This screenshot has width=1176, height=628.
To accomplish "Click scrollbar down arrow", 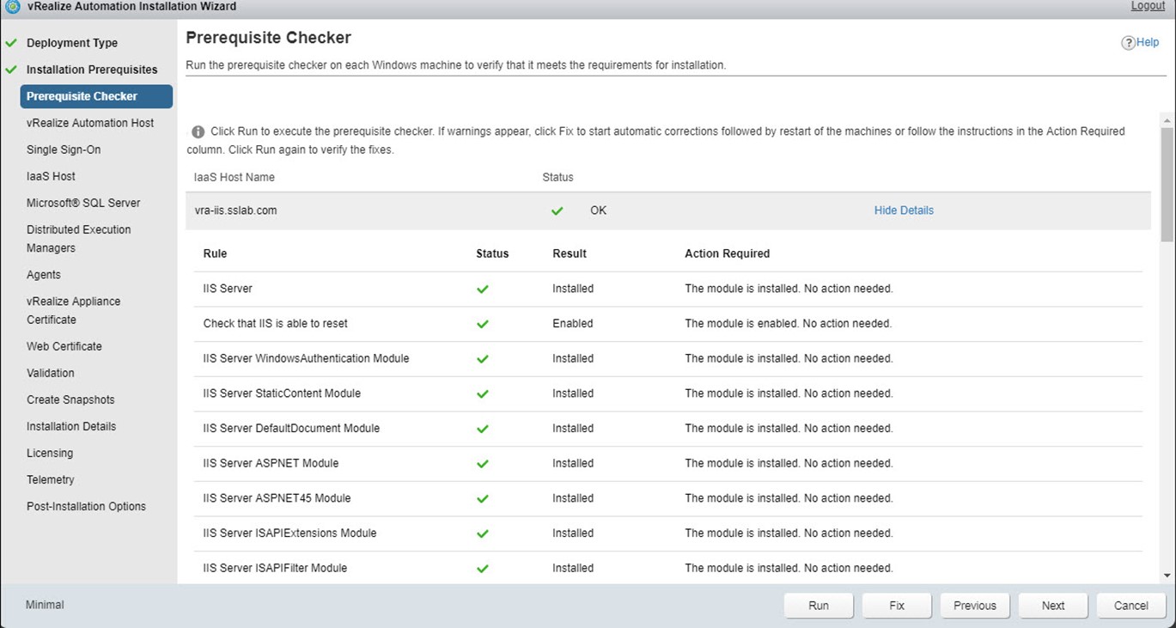I will (x=1167, y=576).
